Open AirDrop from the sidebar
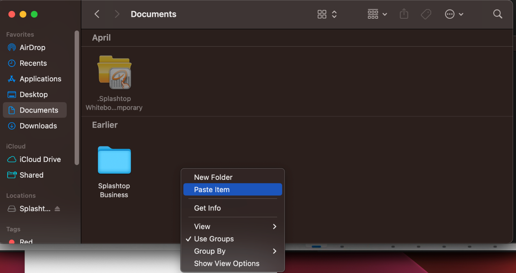 coord(32,47)
